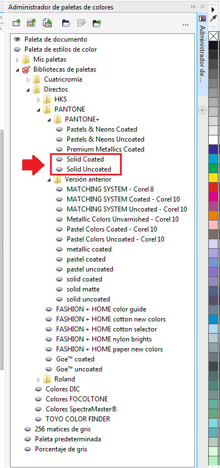The image size is (220, 468).
Task: Pick a color with the palette eyedropper
Action: point(213,18)
